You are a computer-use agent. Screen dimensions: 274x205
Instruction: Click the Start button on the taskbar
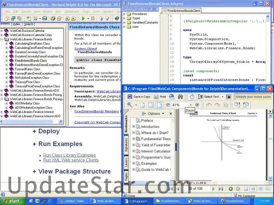(12, 201)
